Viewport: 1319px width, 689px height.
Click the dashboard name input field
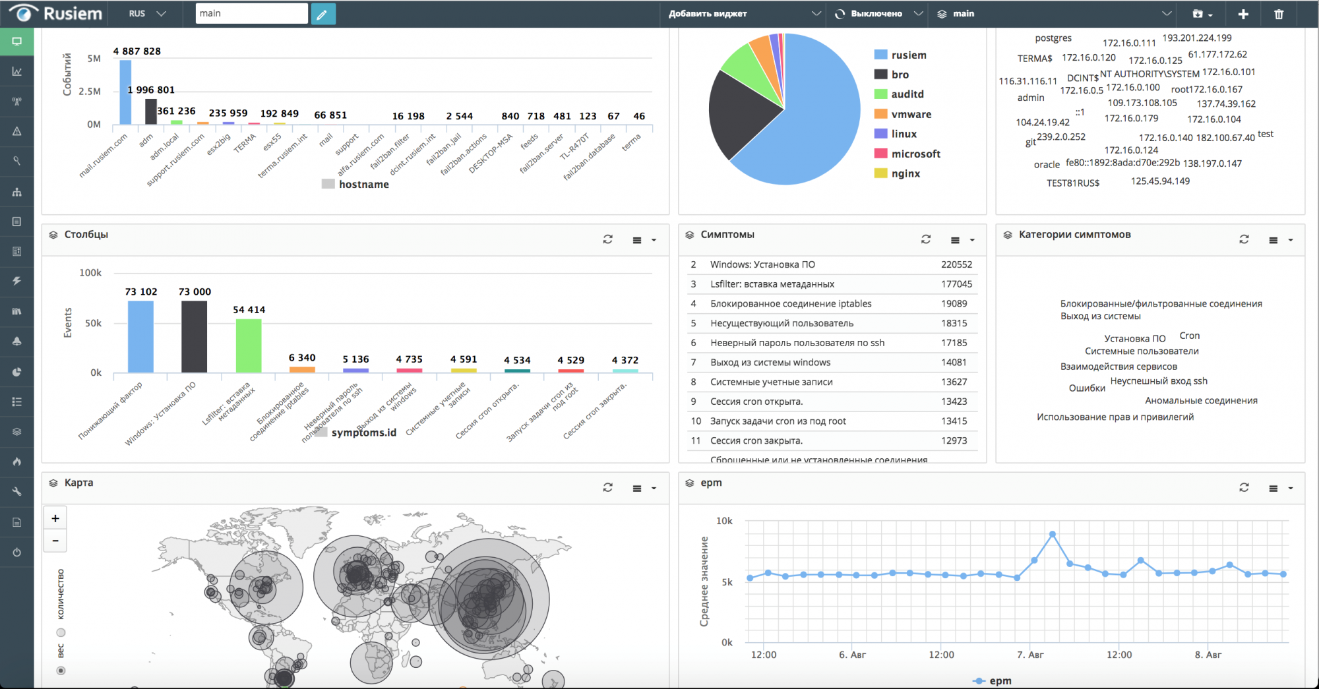252,14
